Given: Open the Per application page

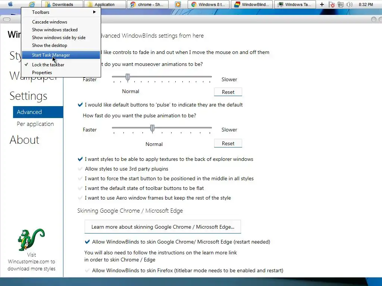Looking at the screenshot, I should [35, 124].
